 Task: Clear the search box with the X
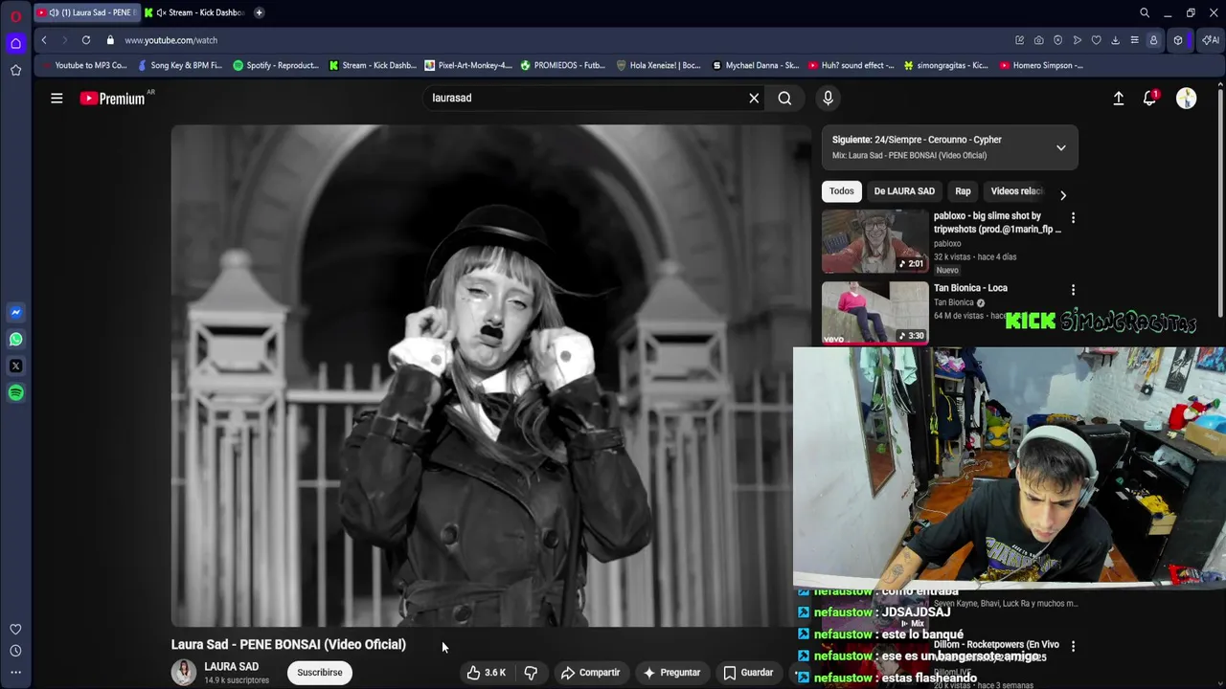click(754, 98)
